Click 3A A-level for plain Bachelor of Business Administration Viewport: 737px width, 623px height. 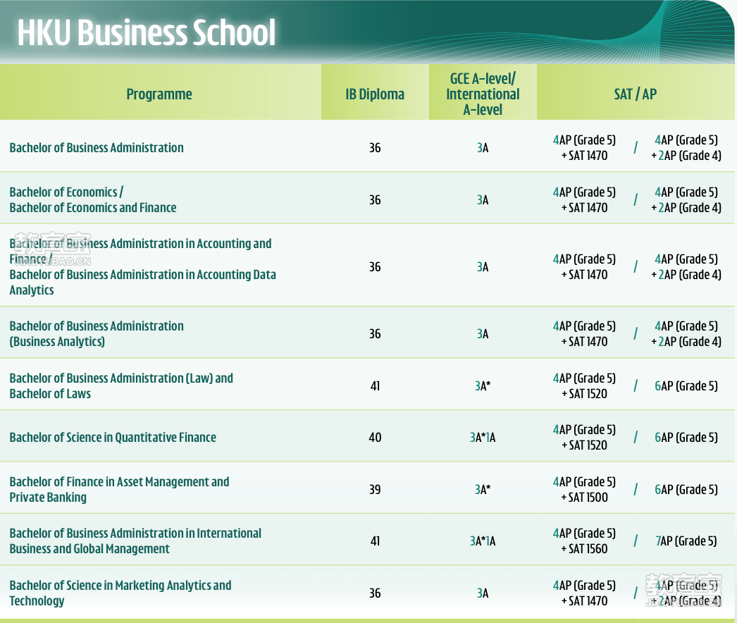[x=483, y=147]
